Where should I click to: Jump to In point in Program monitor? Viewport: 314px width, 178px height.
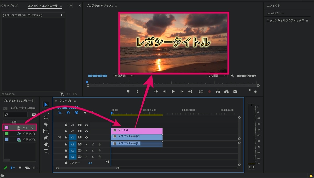point(156,91)
